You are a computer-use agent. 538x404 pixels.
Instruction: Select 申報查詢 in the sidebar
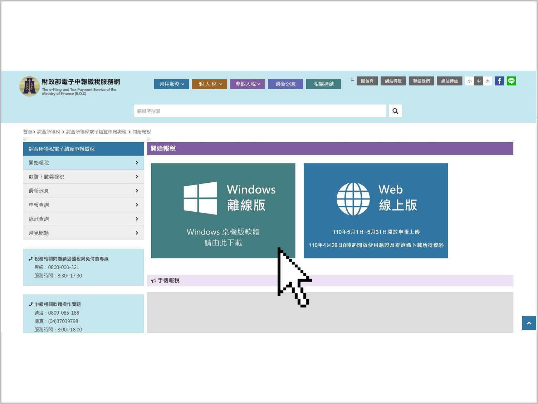(83, 205)
